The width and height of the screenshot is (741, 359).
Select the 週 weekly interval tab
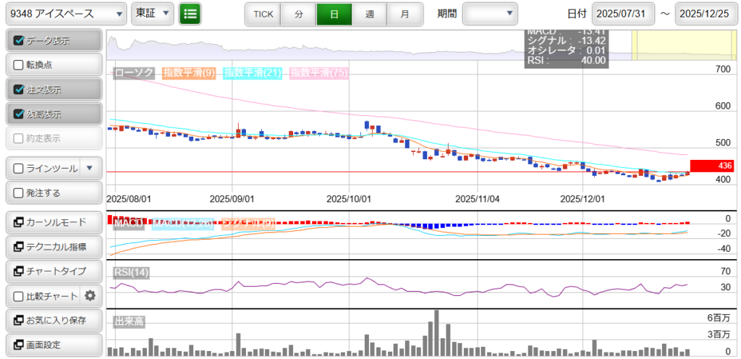coord(369,14)
